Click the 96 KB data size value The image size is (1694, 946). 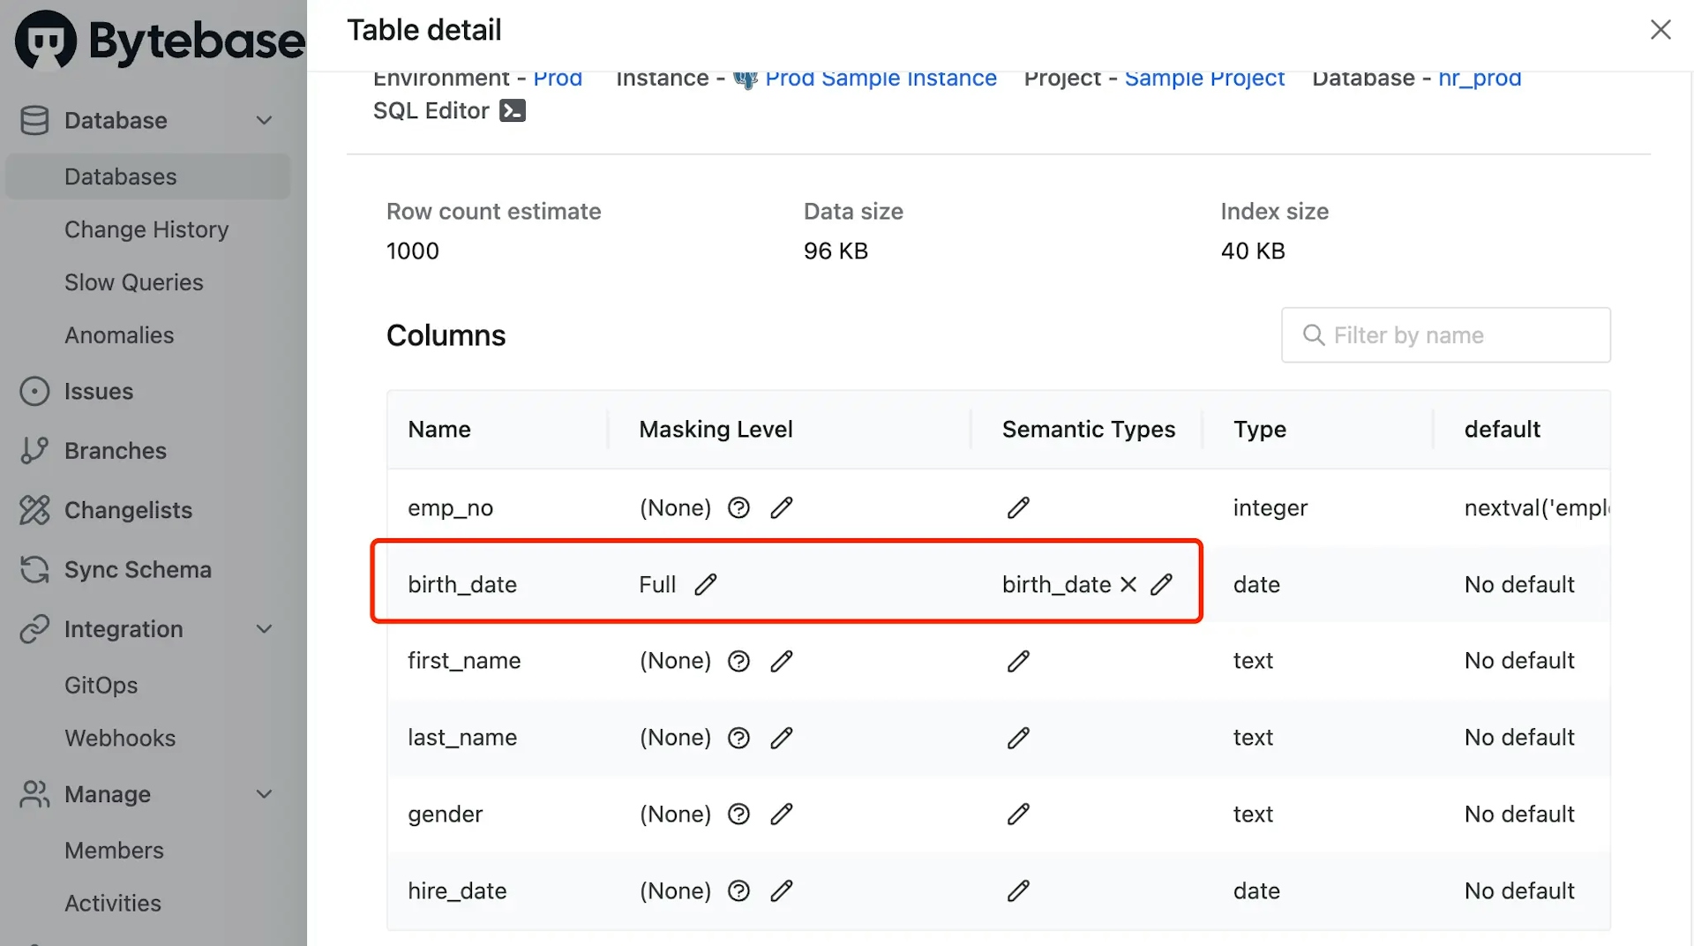[836, 252]
